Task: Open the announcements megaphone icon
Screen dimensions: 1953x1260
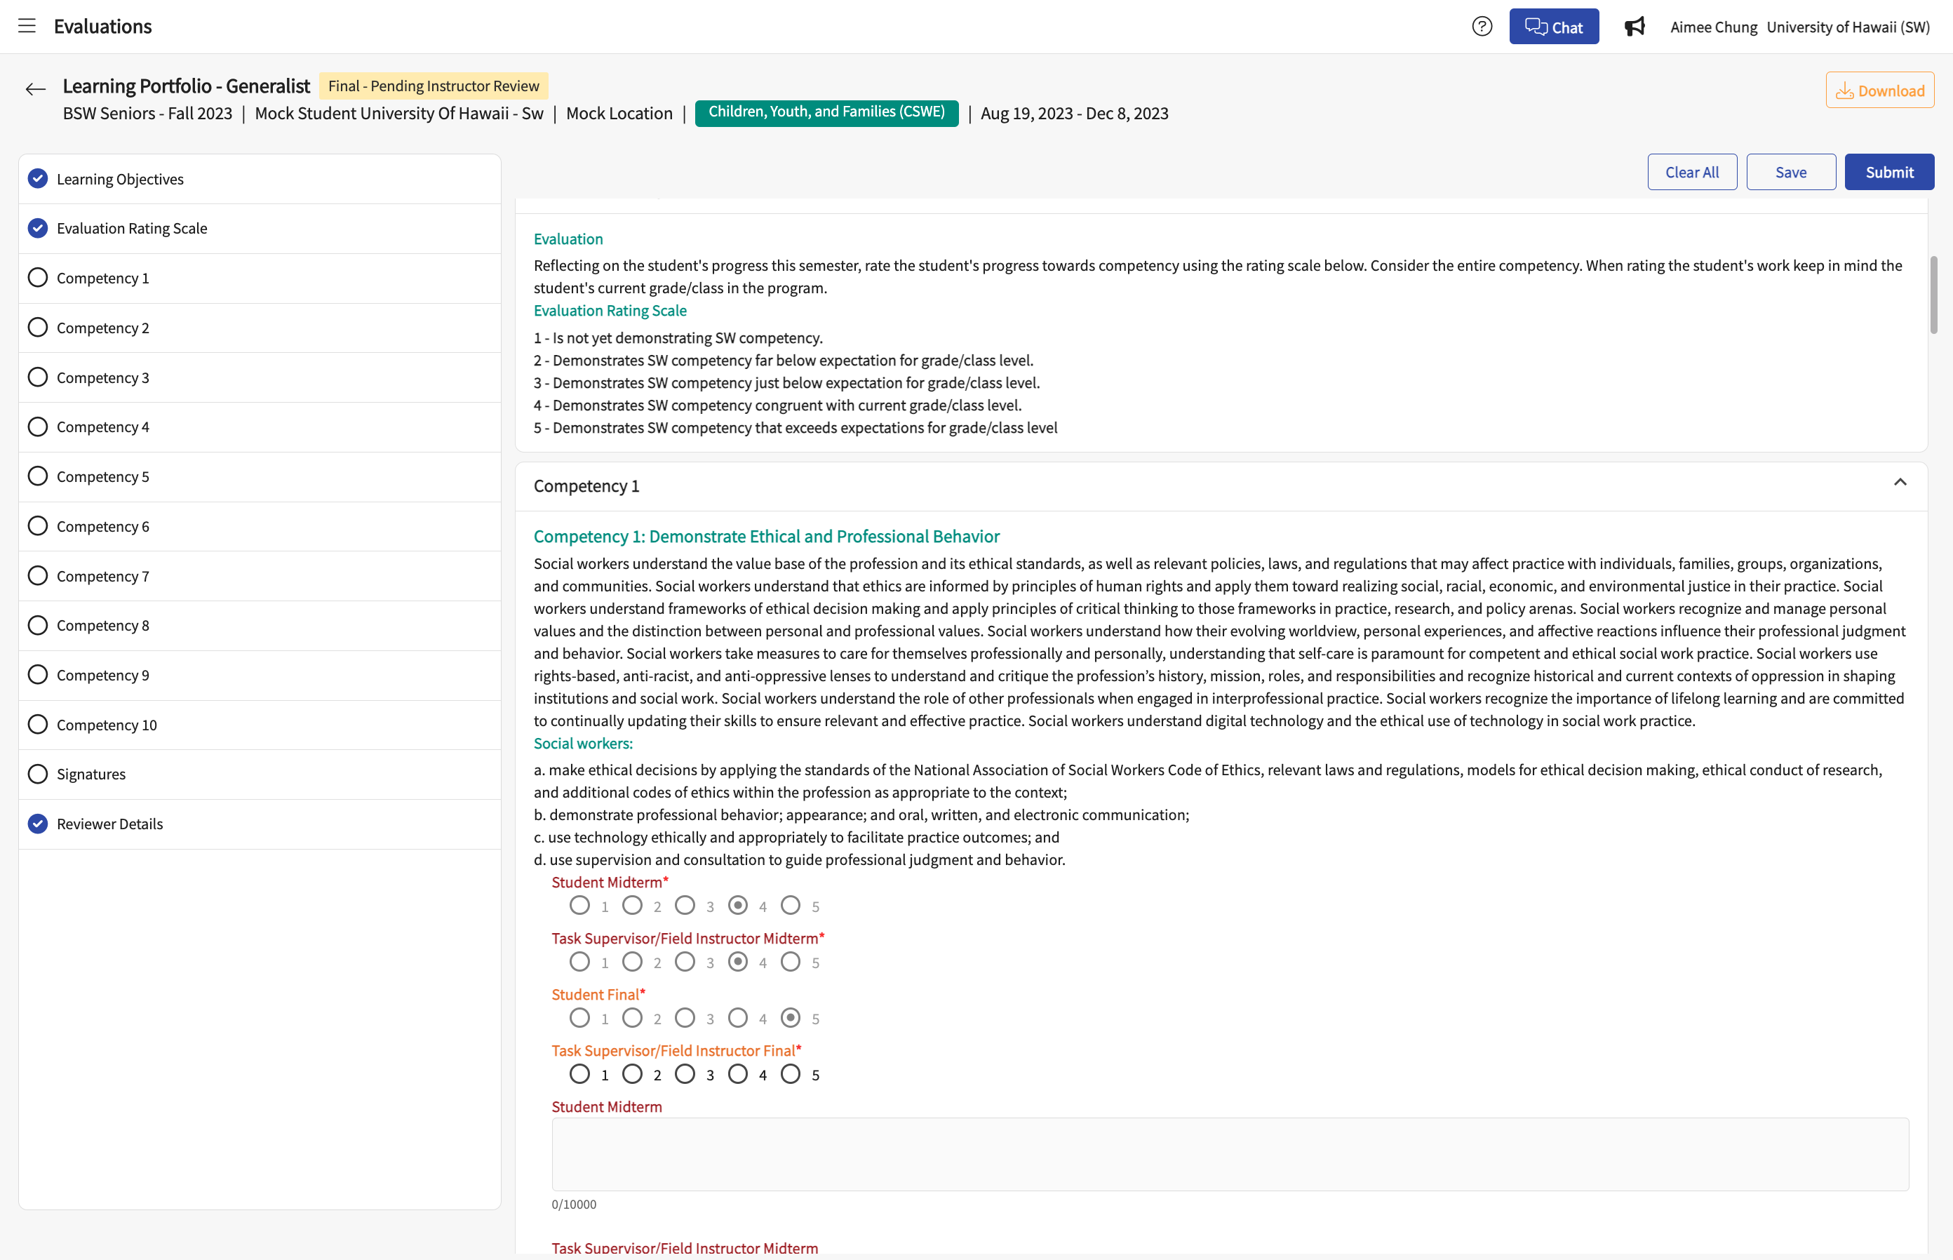Action: (x=1634, y=27)
